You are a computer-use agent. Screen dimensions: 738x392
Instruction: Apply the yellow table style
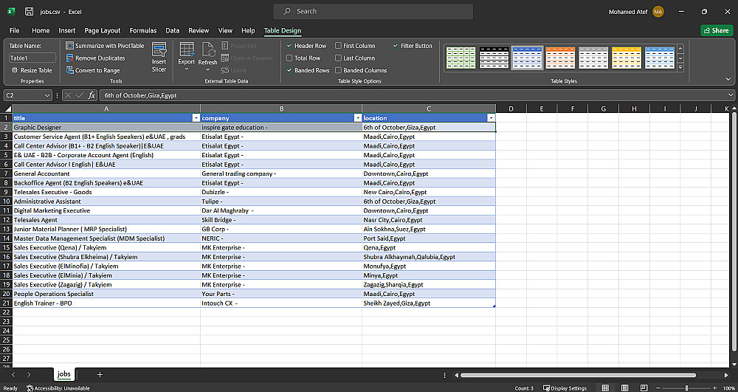626,58
